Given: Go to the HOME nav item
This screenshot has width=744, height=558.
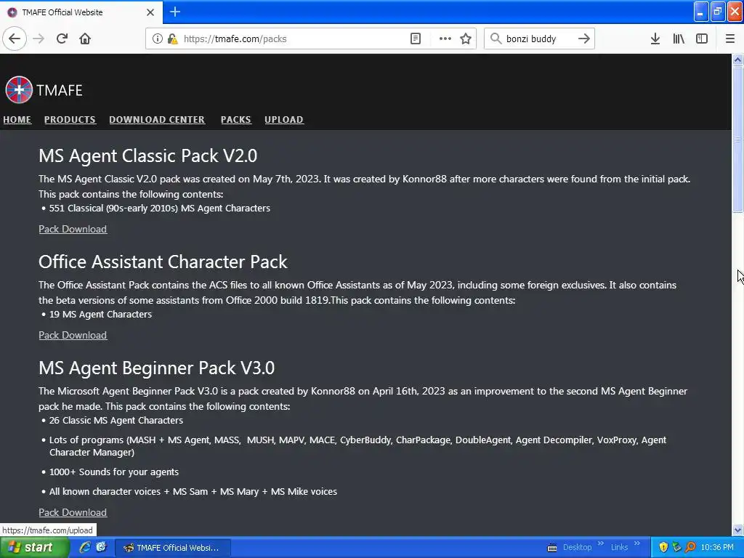Looking at the screenshot, I should pos(17,120).
